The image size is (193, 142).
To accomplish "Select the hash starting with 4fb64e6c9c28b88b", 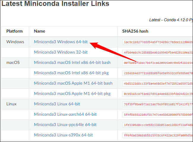I will 158,52.
